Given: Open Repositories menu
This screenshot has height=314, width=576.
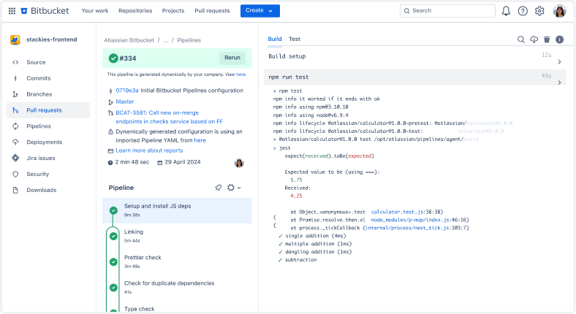Looking at the screenshot, I should 135,11.
